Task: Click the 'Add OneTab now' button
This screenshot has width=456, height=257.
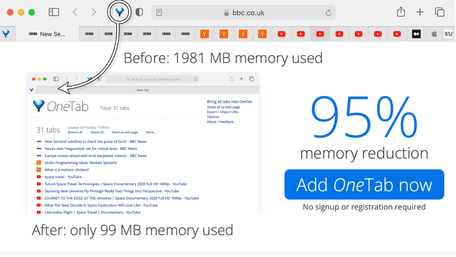Action: [364, 184]
